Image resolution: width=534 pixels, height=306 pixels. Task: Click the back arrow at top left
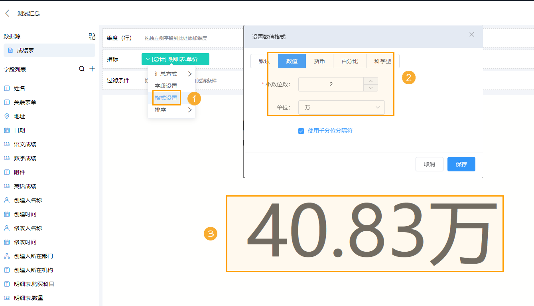6,13
